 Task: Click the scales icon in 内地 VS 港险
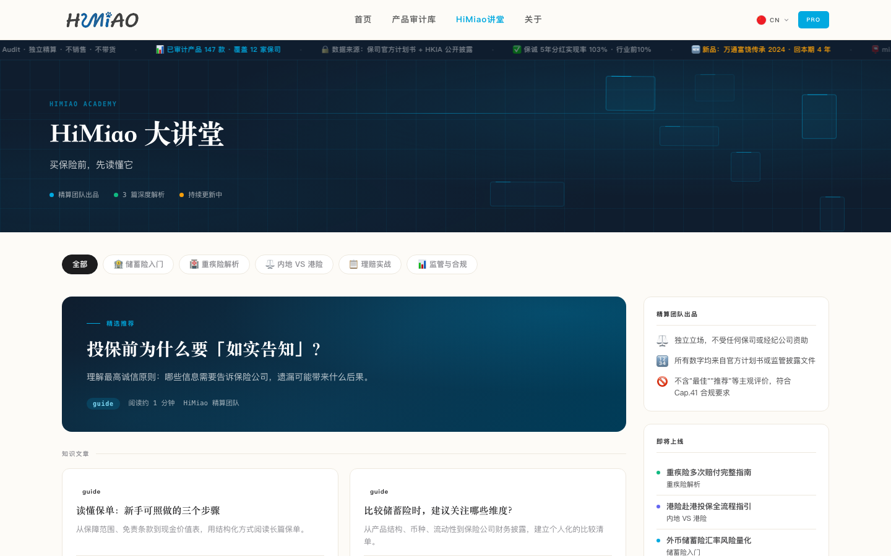270,264
